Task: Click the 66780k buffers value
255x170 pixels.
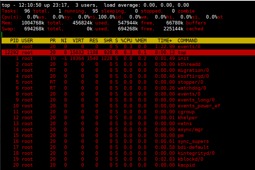Action: point(175,23)
